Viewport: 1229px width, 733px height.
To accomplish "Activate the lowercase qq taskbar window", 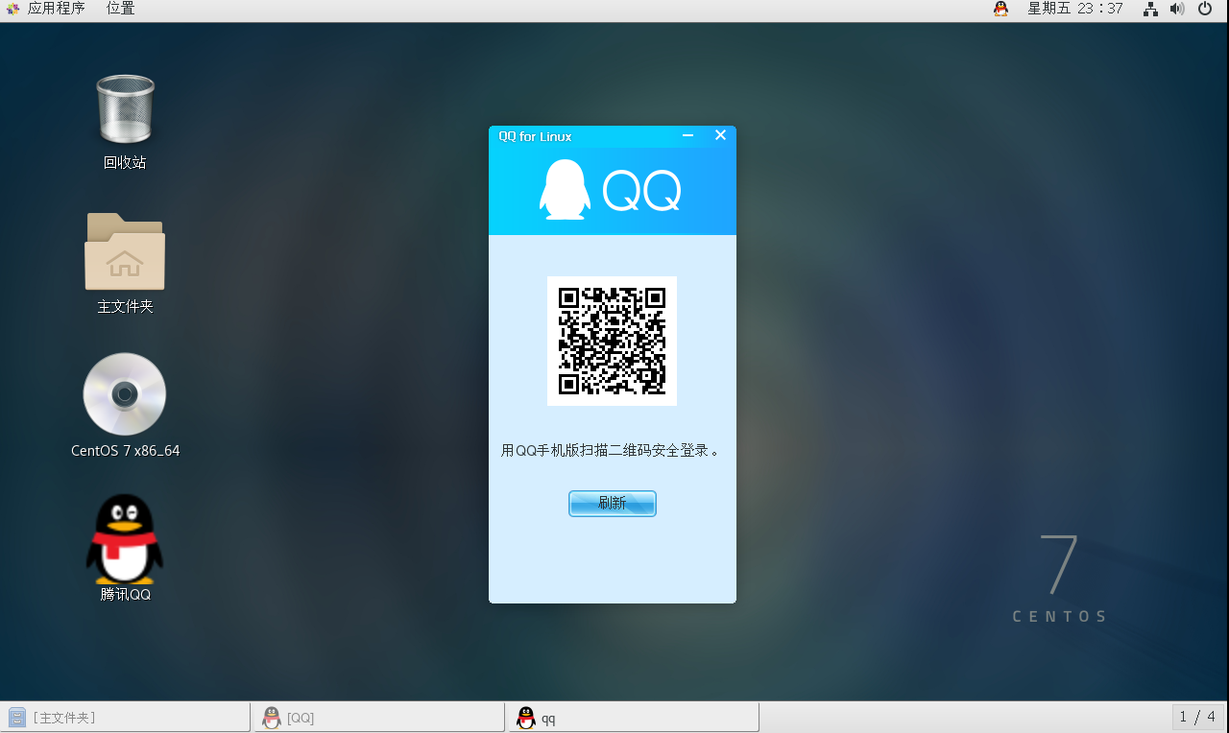I will coord(632,718).
